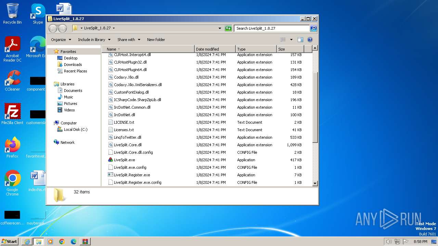Select Documents library in navigation pane
438x246 pixels.
pos(73,91)
